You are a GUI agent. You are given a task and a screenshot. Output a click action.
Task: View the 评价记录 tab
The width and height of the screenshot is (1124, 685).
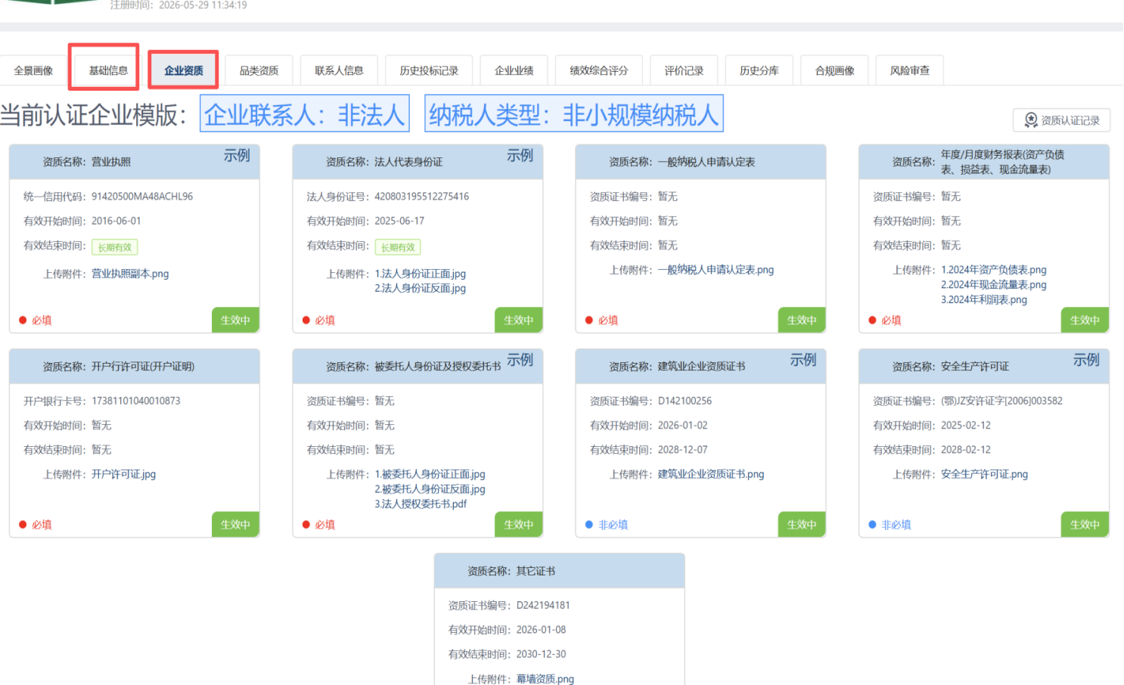point(684,70)
